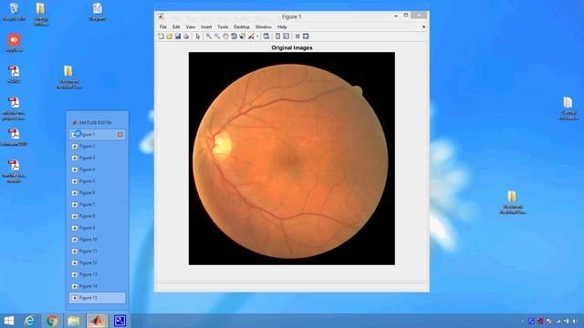584x328 pixels.
Task: Select Figure 3 in the taskbar window list
Action: (98, 158)
